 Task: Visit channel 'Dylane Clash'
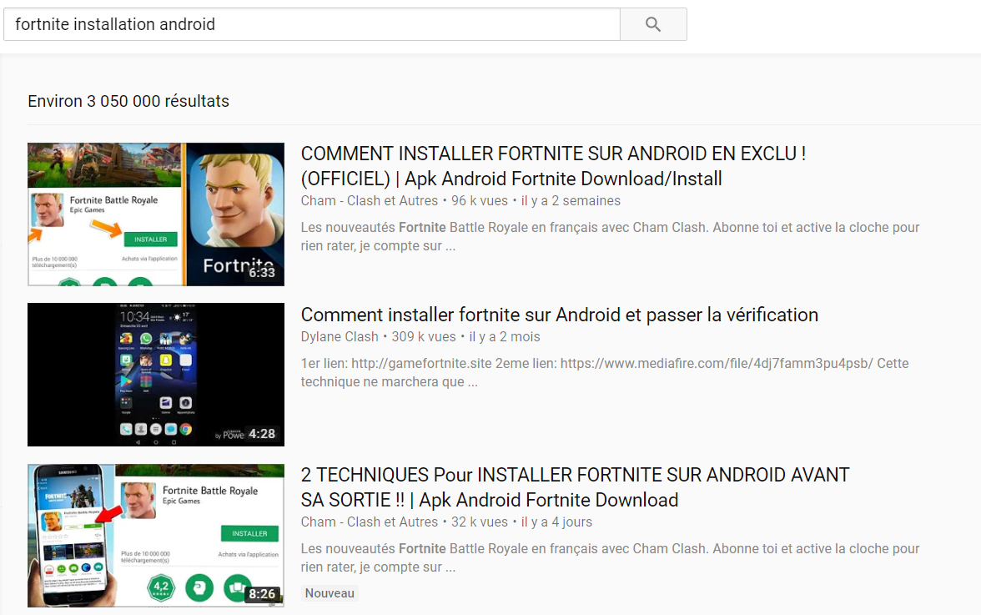[x=339, y=336]
